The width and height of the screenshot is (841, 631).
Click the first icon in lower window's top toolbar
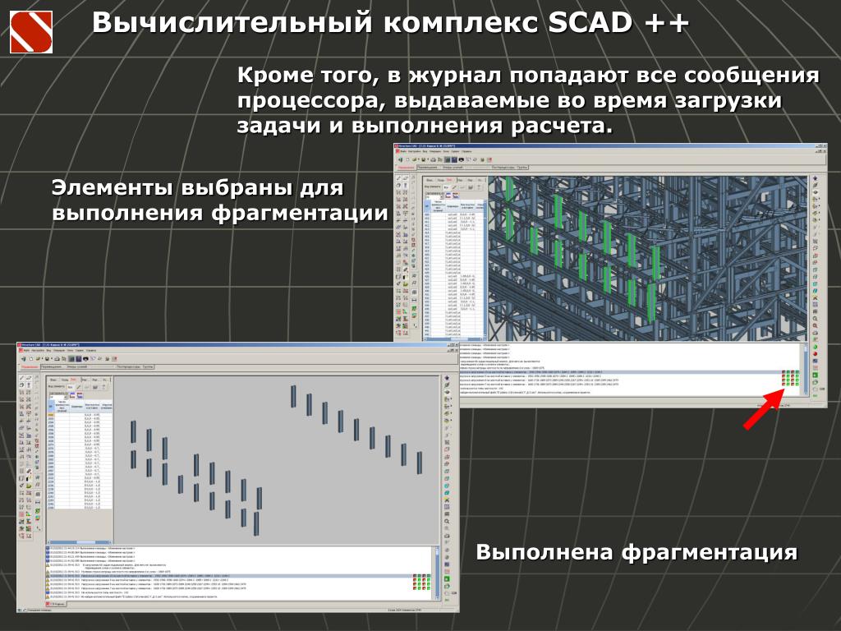tap(24, 358)
